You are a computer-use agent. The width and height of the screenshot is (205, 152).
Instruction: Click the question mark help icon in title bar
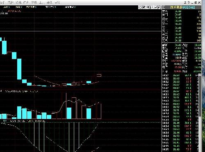tap(189, 2)
